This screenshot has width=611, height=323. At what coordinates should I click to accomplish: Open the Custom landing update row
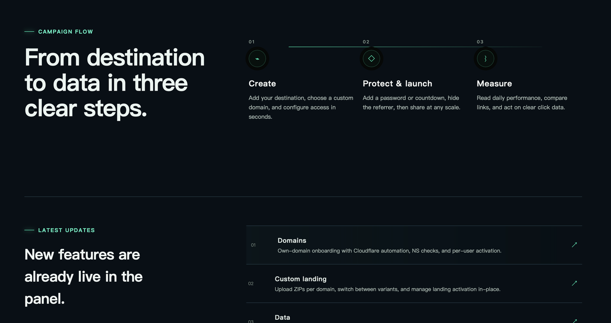(414, 284)
